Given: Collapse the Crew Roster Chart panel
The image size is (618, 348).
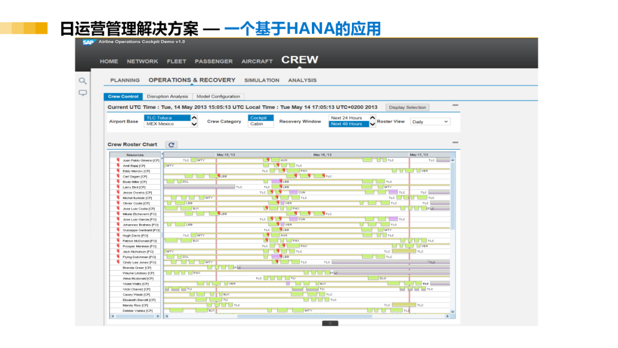Looking at the screenshot, I should click(x=455, y=143).
